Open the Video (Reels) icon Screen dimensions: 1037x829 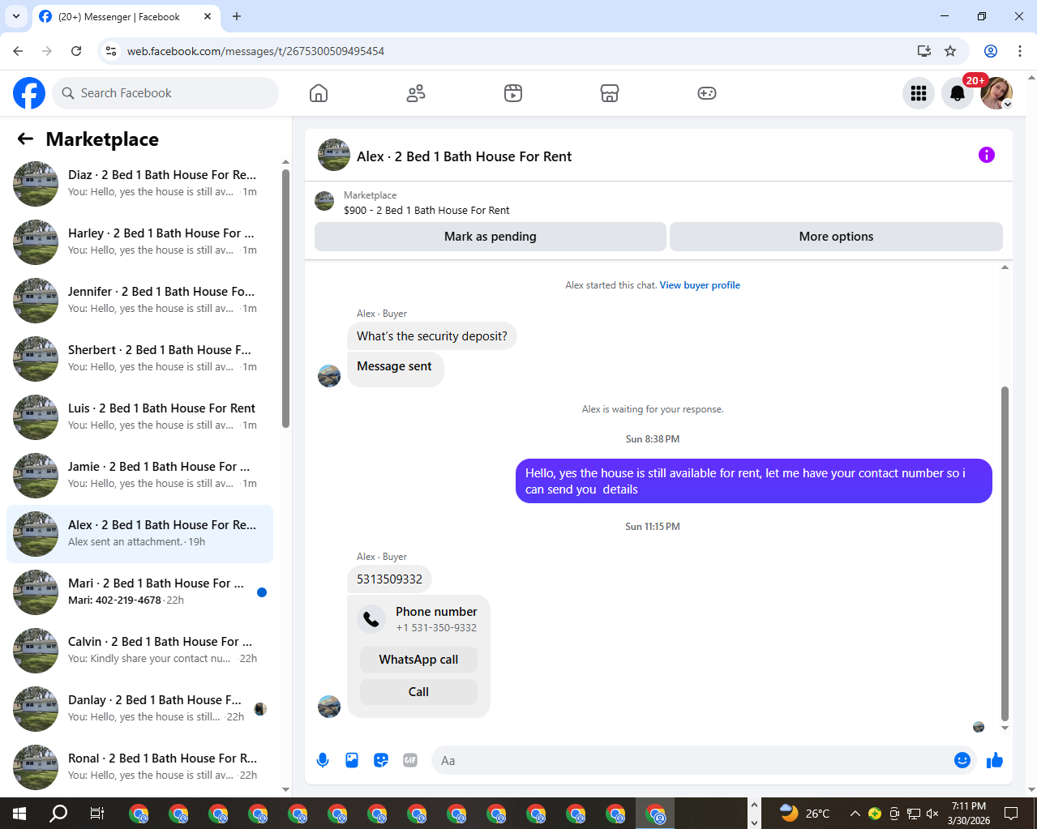click(x=513, y=93)
